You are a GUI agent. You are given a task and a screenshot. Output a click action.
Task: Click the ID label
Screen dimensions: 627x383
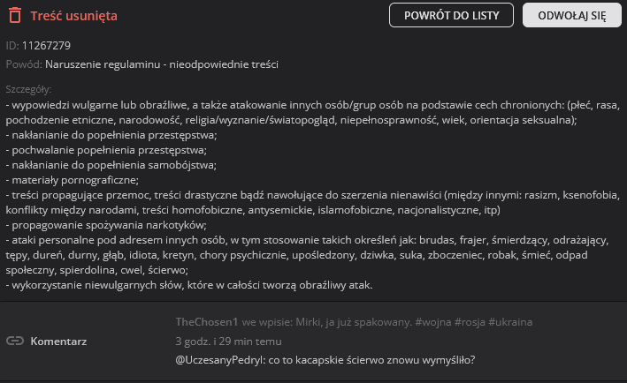pos(11,45)
